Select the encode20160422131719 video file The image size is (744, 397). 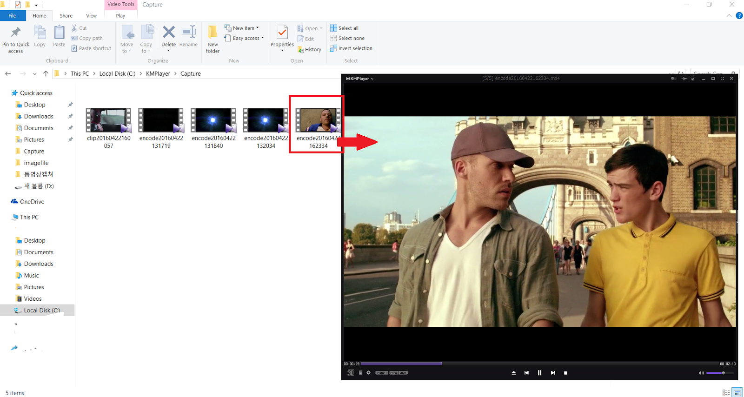coord(161,128)
